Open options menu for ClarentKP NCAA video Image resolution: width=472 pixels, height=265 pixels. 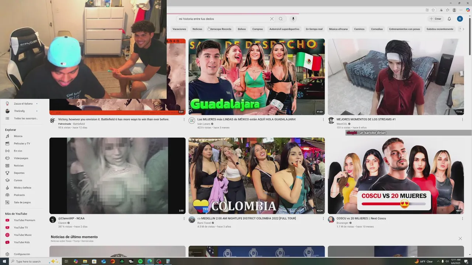click(184, 219)
